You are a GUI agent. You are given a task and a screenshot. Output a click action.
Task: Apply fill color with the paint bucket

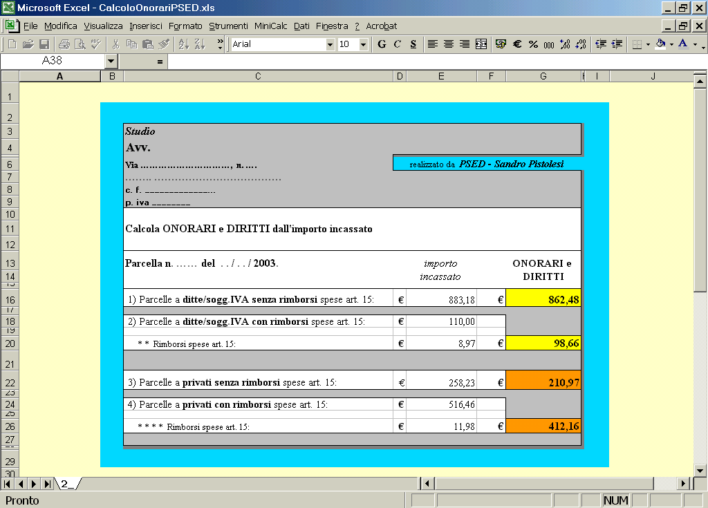[x=660, y=44]
